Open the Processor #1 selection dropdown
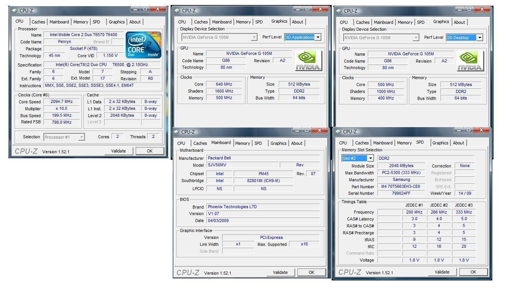525x295 pixels. tap(81, 137)
